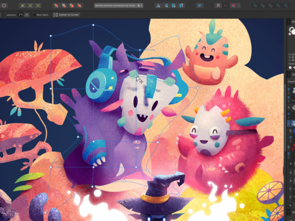Open the Snapping options dropdown arrow
The height and width of the screenshot is (221, 295).
(x=239, y=6)
